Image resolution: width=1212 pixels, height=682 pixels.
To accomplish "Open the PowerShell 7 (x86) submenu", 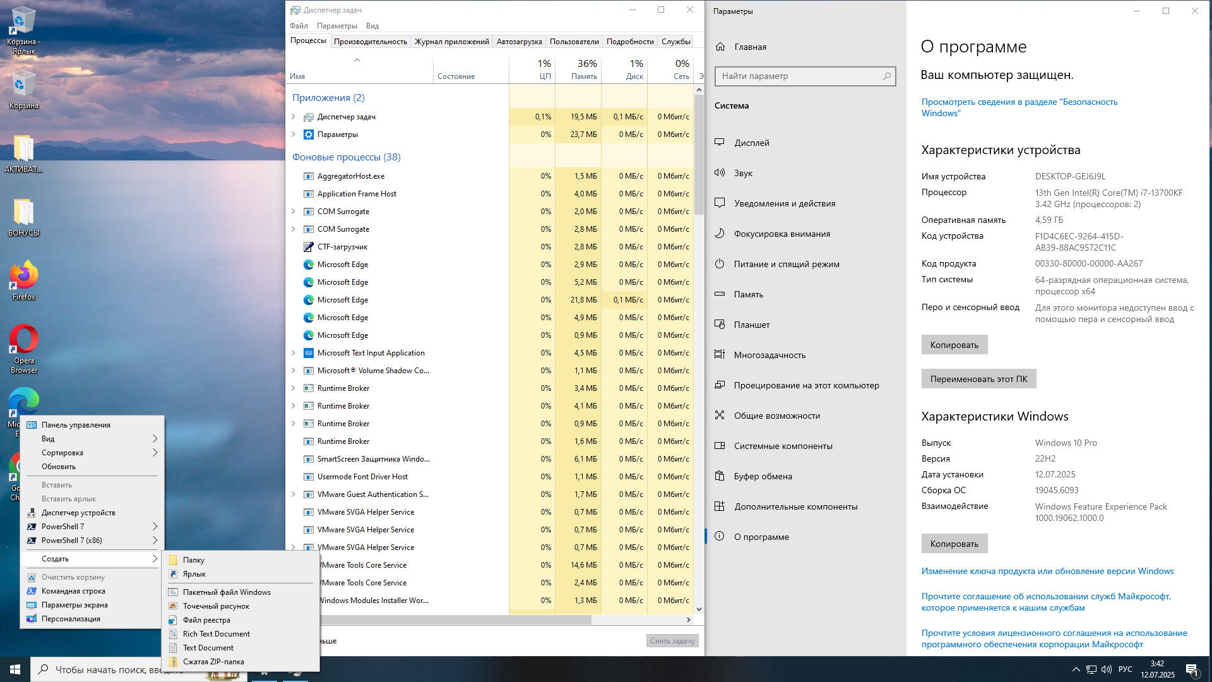I will (92, 541).
